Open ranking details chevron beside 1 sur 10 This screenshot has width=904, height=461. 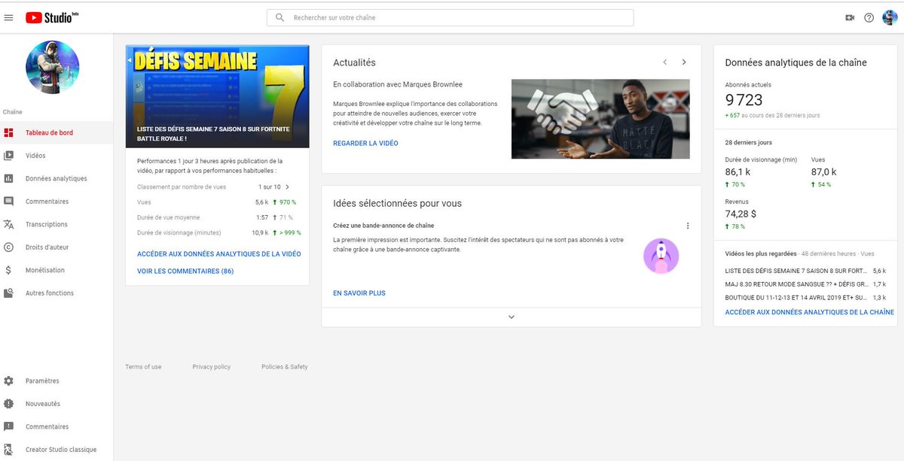[x=288, y=187]
